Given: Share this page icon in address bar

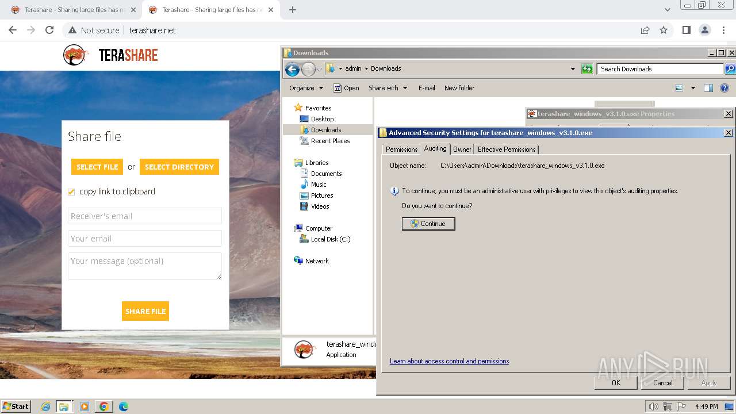Looking at the screenshot, I should tap(645, 30).
